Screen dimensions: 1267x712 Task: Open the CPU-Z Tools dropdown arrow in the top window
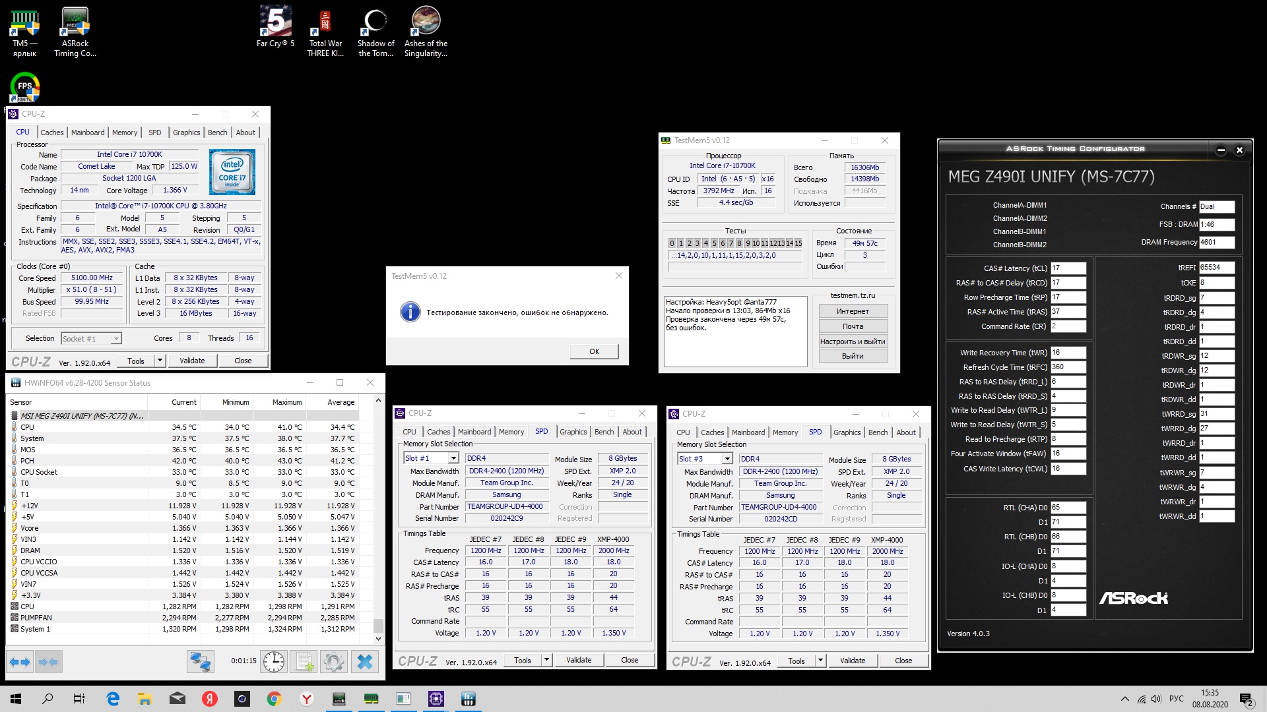pyautogui.click(x=160, y=361)
